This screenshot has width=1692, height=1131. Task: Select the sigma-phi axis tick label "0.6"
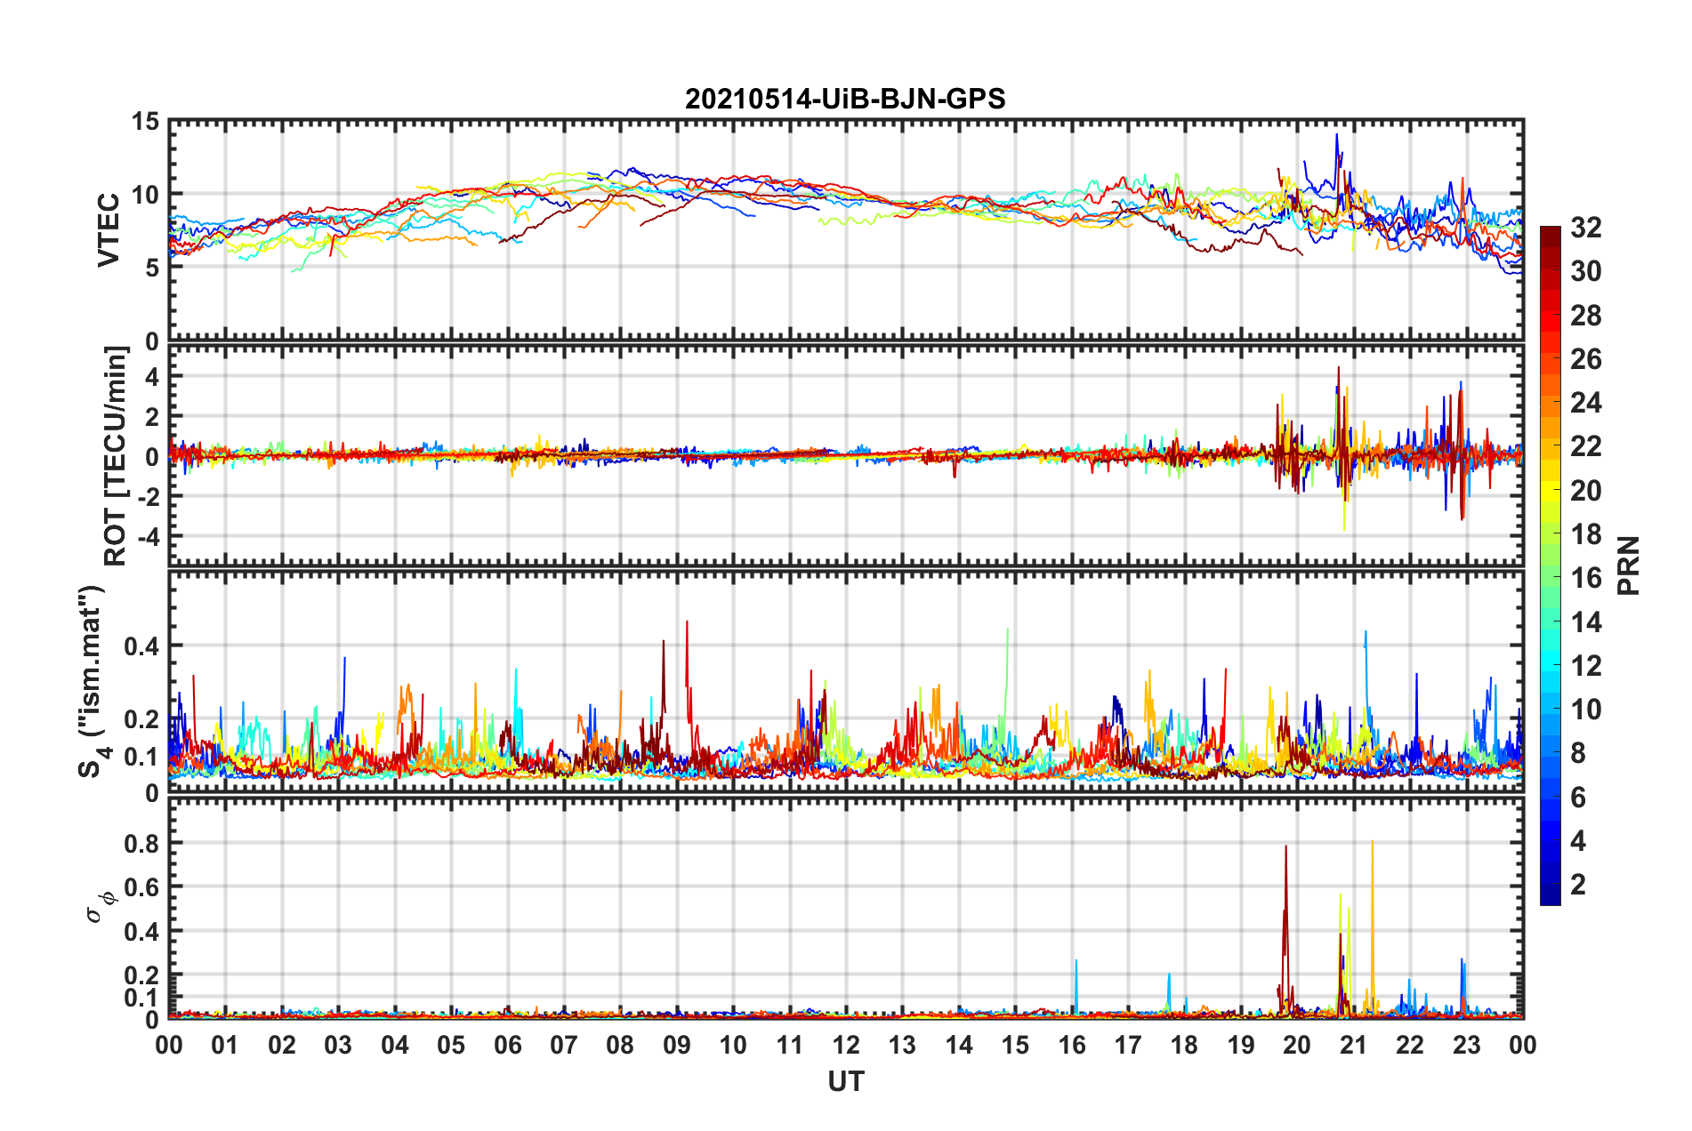[141, 887]
